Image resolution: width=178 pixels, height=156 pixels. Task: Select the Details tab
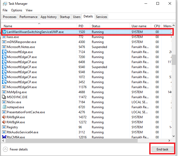pyautogui.click(x=88, y=16)
